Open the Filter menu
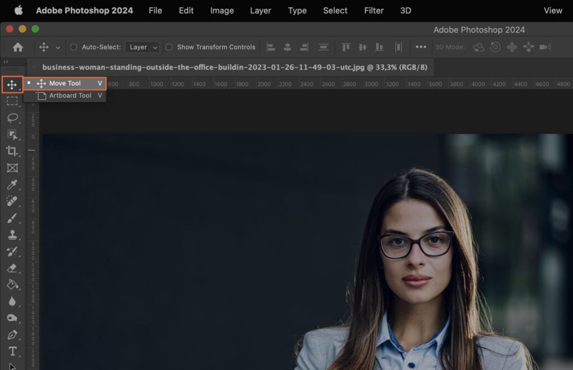Screen dimensions: 573x370 (x=373, y=11)
